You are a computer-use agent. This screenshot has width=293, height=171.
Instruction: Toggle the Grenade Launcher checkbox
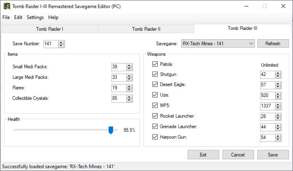[155, 126]
